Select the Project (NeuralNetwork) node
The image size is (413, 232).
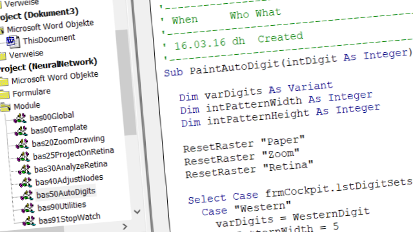(x=47, y=65)
